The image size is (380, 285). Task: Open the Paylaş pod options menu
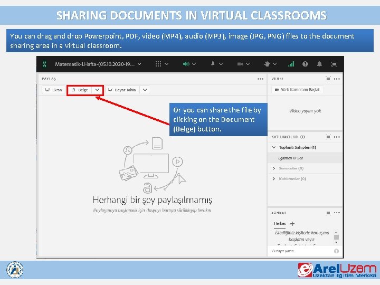[x=260, y=79]
